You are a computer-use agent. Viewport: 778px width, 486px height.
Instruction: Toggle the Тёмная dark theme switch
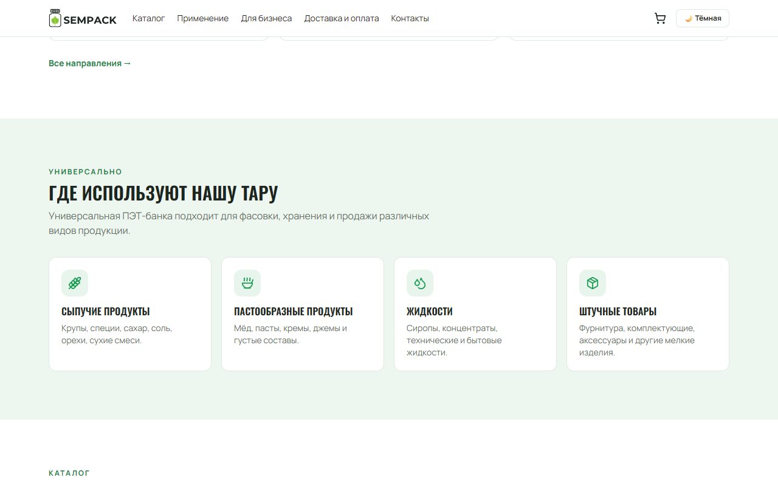click(703, 18)
